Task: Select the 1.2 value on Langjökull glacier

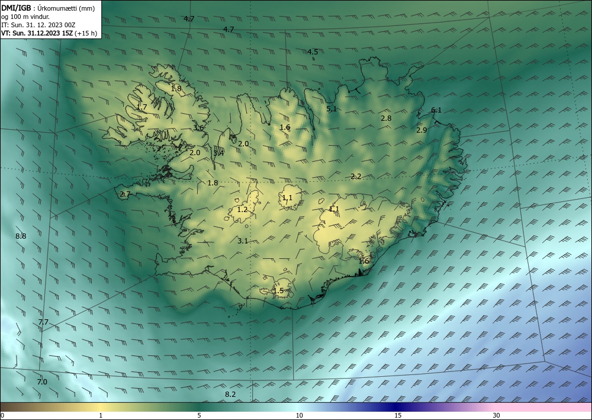Action: [x=242, y=210]
